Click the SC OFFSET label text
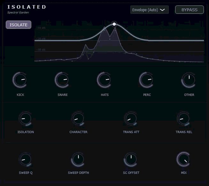This screenshot has width=209, height=186. click(x=131, y=173)
